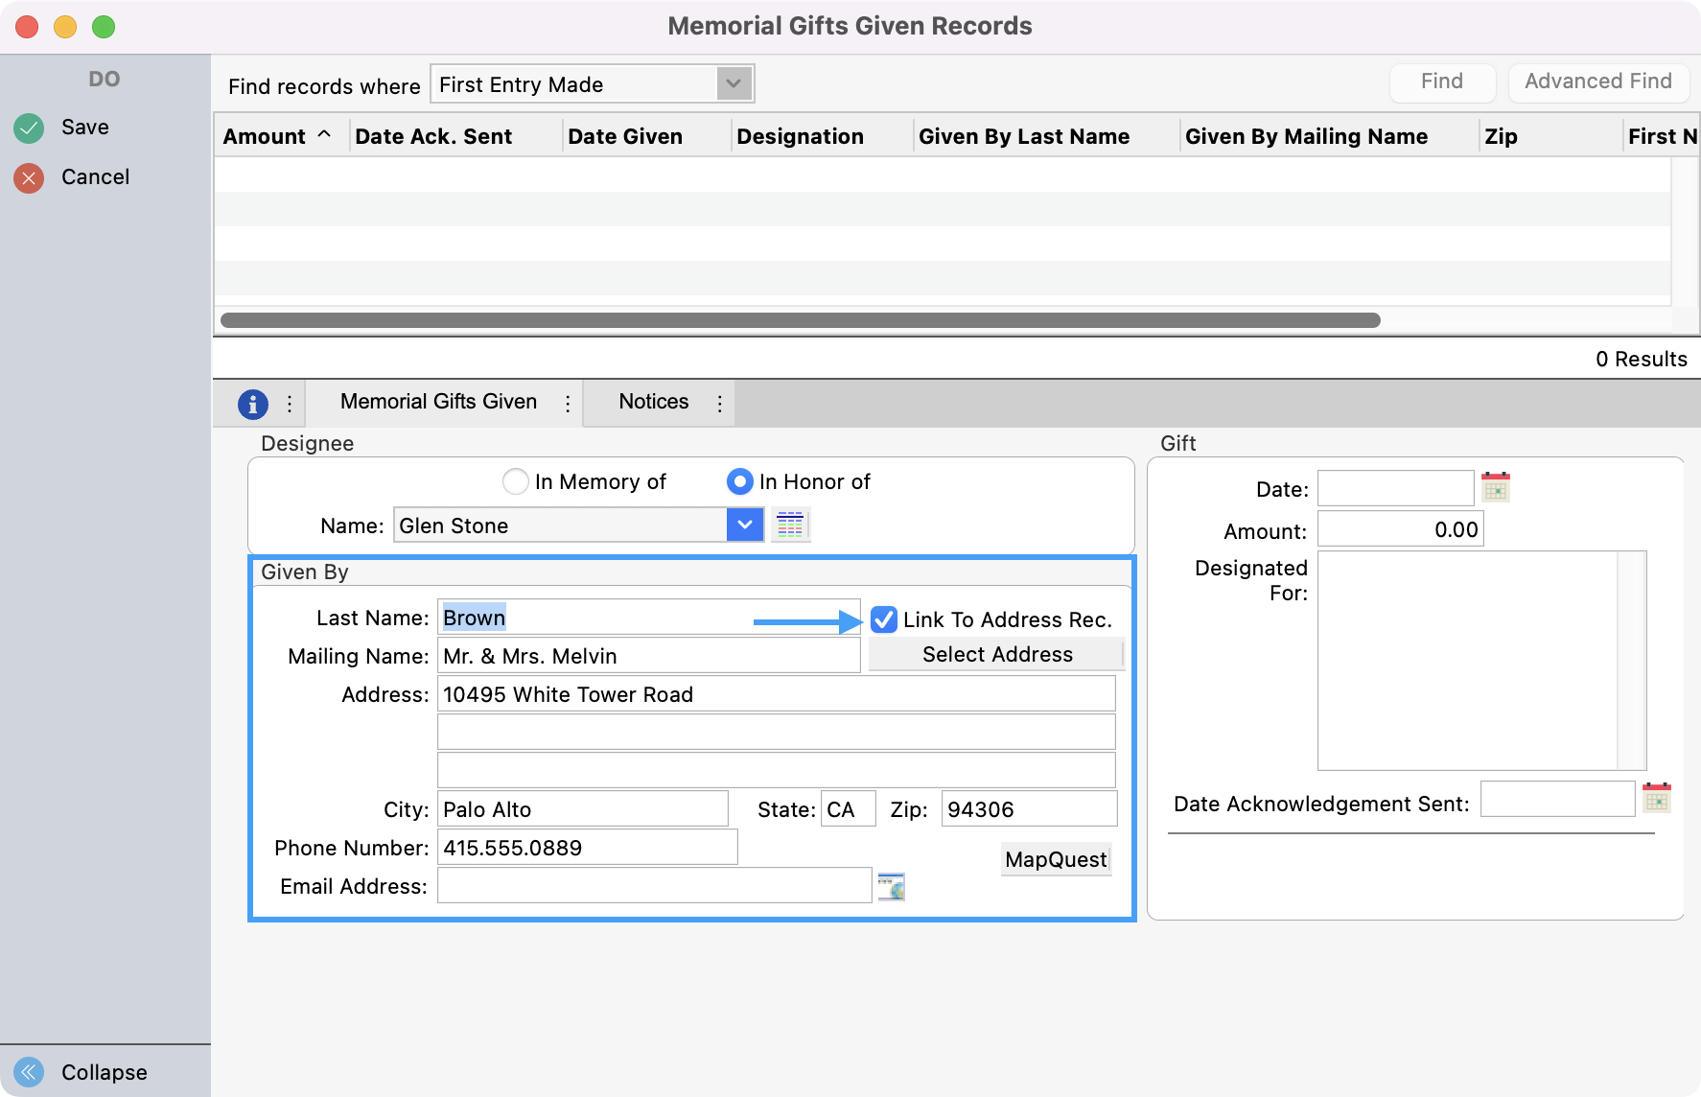Select the In Honor of radio button
The image size is (1701, 1097).
[739, 481]
